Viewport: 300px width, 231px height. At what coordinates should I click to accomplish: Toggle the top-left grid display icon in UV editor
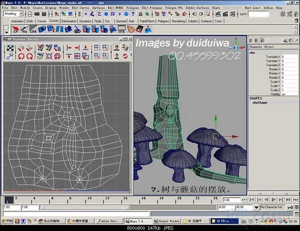coord(97,47)
